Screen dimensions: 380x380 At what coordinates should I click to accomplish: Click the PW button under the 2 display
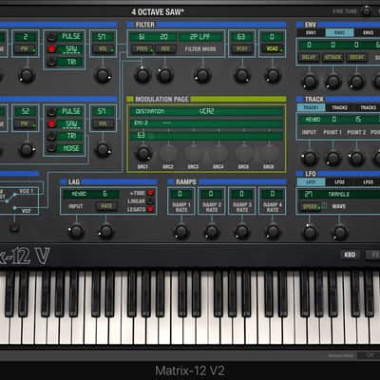point(25,49)
